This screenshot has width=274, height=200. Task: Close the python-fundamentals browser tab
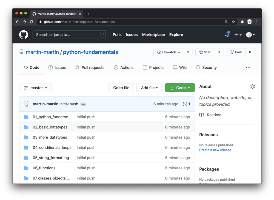click(x=80, y=14)
